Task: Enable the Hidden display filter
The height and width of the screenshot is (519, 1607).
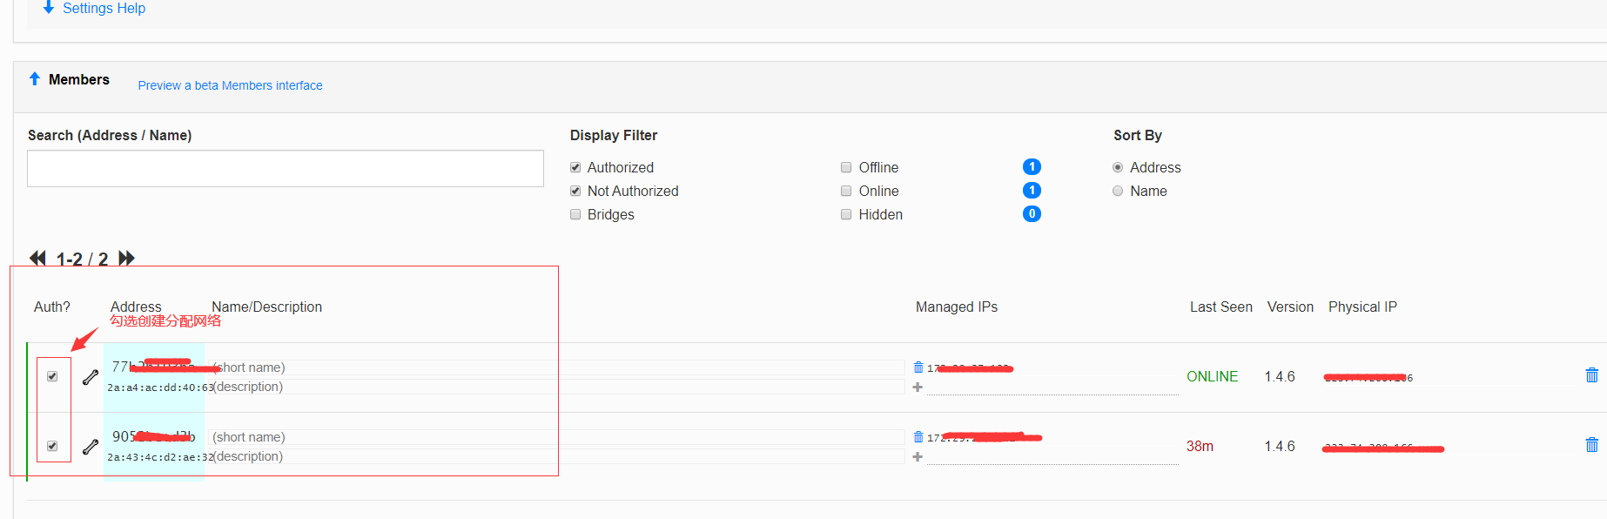Action: pyautogui.click(x=846, y=214)
